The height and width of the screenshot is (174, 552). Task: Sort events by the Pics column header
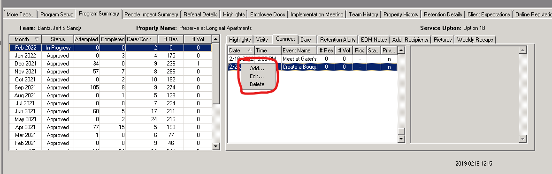(x=360, y=51)
